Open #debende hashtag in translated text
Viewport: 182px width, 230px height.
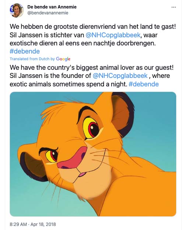(x=144, y=84)
